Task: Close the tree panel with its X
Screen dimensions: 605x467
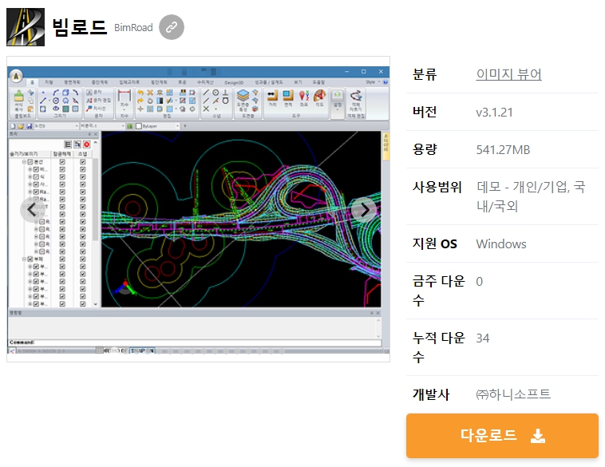Action: (96, 134)
